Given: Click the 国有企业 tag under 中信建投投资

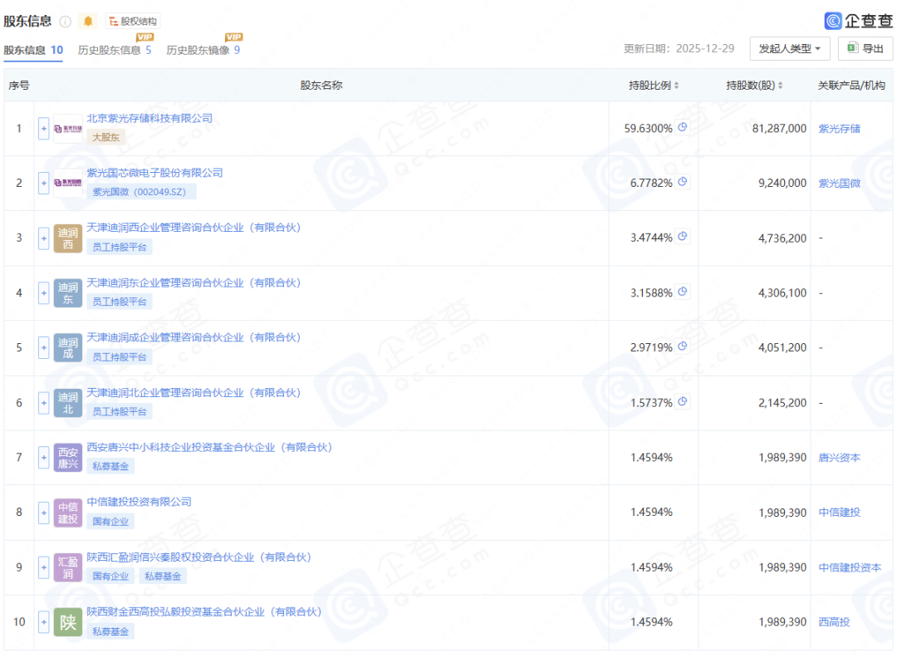Looking at the screenshot, I should [110, 522].
